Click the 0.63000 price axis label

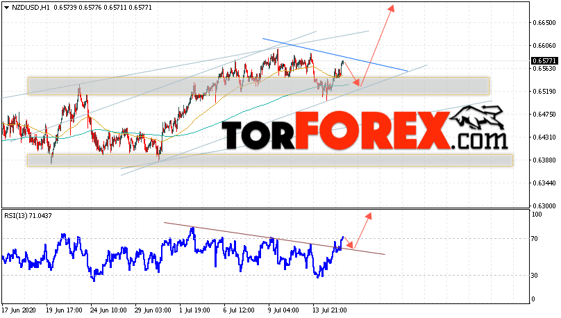pos(544,206)
